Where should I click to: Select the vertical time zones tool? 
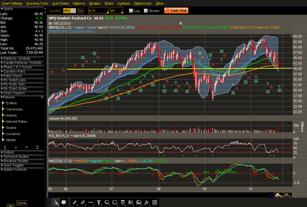[131, 203]
